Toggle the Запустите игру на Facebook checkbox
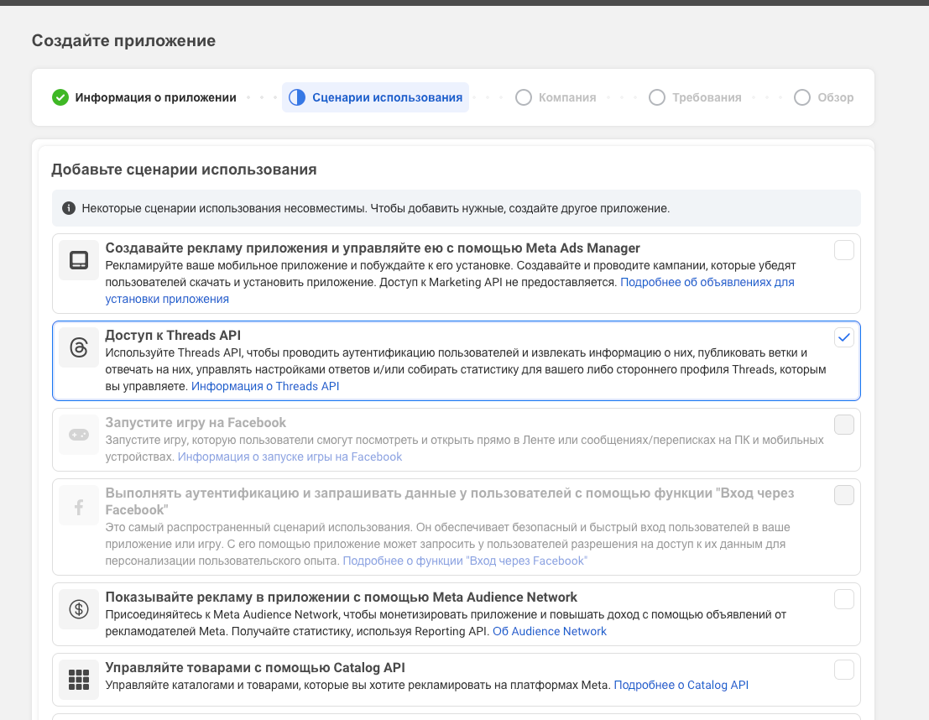The image size is (929, 720). point(843,425)
